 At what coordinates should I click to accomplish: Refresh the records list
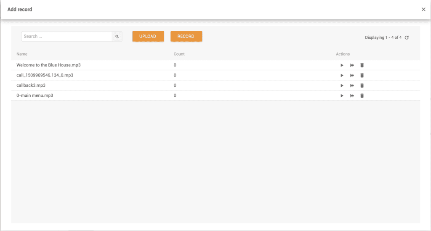tap(407, 37)
